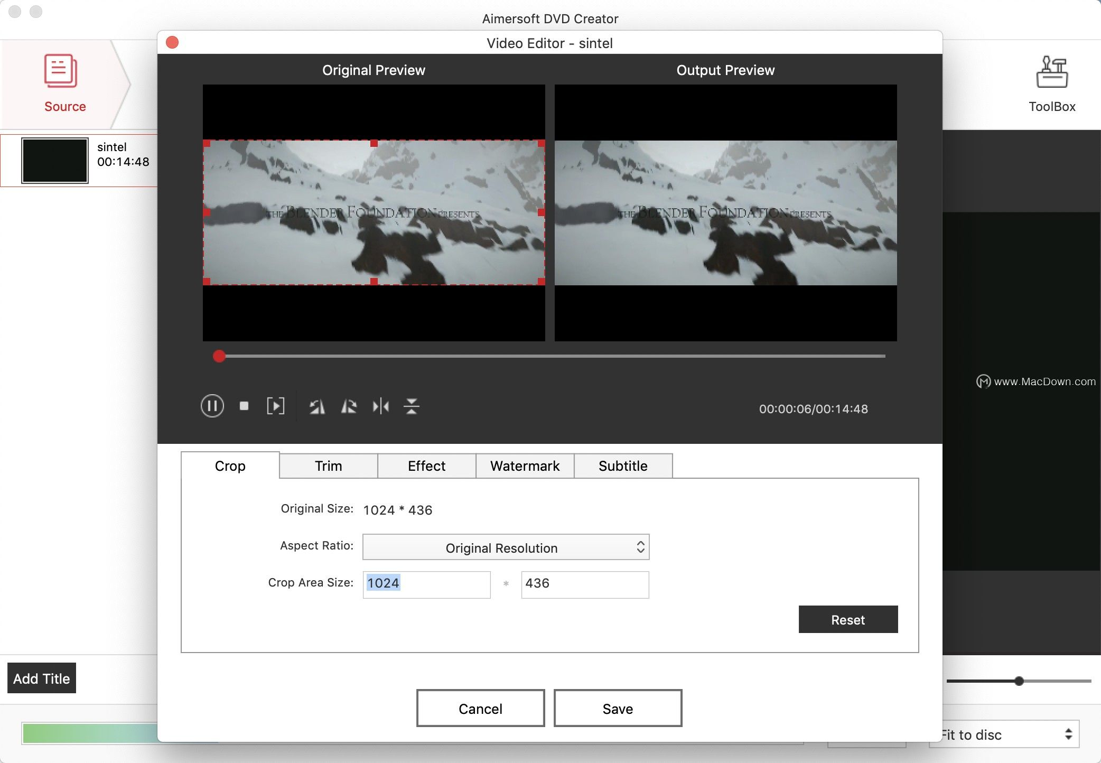Image resolution: width=1101 pixels, height=763 pixels.
Task: Click the Original Size value 1024 * 436
Action: (x=397, y=510)
